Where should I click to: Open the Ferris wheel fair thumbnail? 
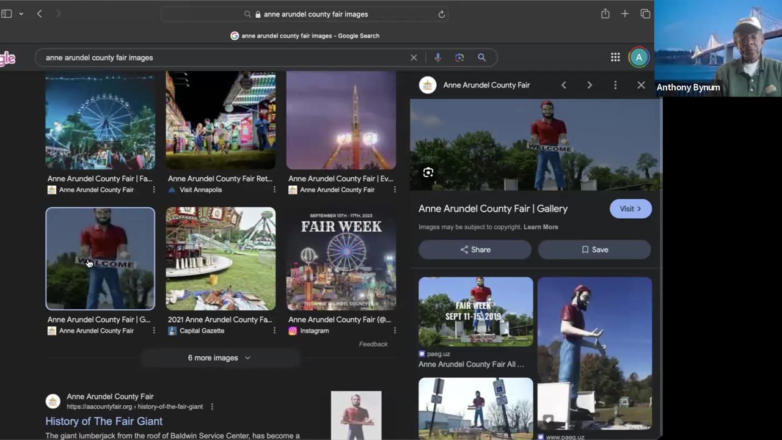click(x=100, y=120)
